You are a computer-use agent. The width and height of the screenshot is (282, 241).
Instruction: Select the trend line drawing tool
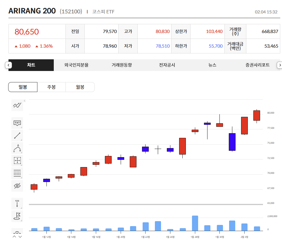pos(17,136)
